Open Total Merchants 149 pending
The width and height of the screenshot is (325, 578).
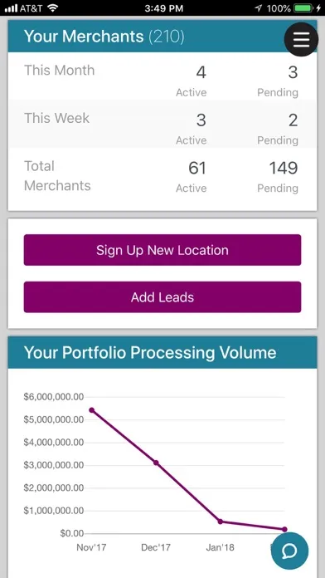click(284, 168)
